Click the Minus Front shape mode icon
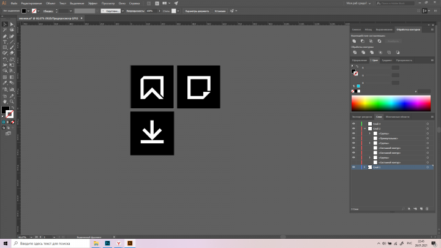 pyautogui.click(x=363, y=41)
